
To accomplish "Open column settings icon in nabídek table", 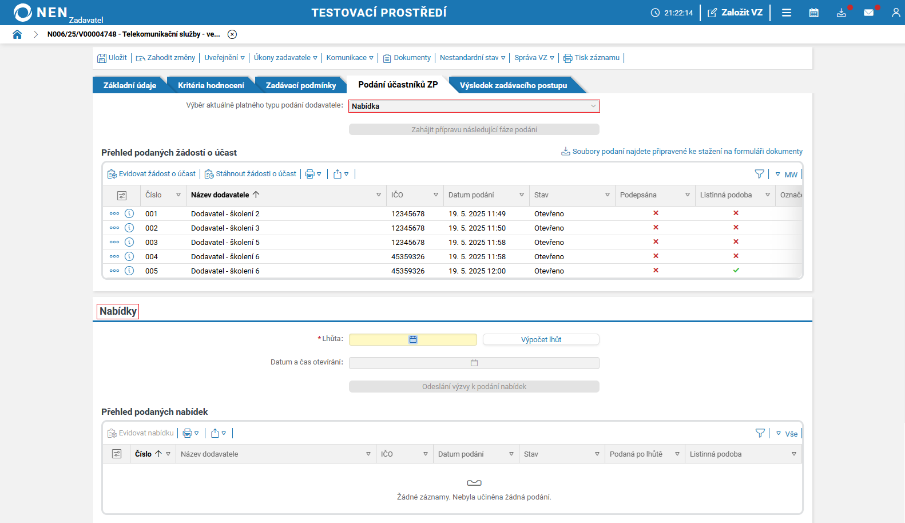I will [117, 454].
